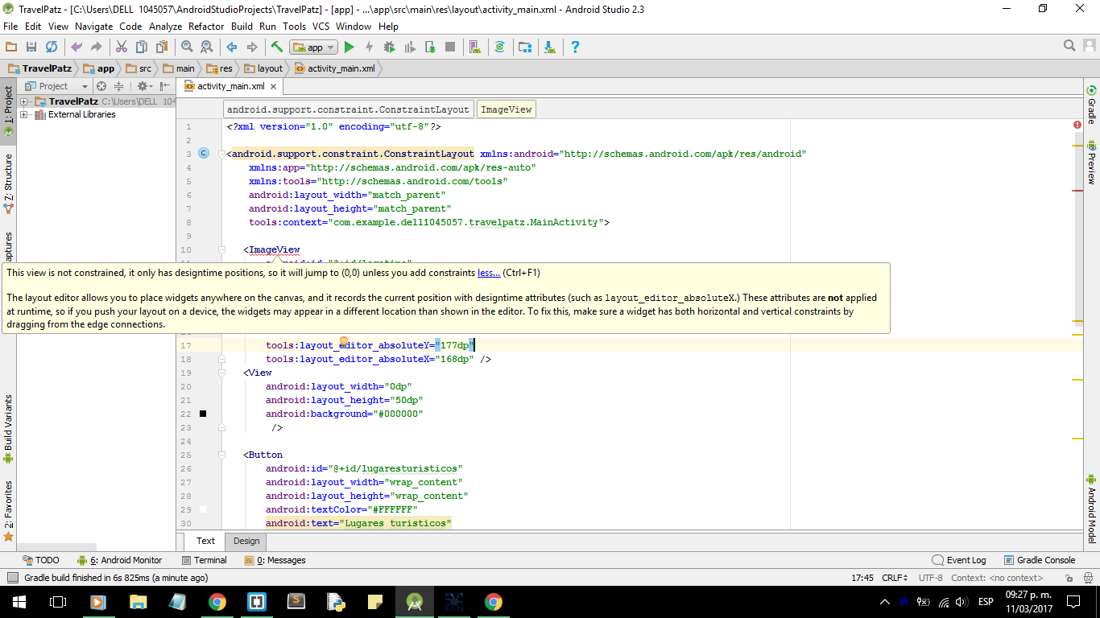Open the Project view selector dropdown
Image resolution: width=1100 pixels, height=618 pixels.
pyautogui.click(x=56, y=86)
